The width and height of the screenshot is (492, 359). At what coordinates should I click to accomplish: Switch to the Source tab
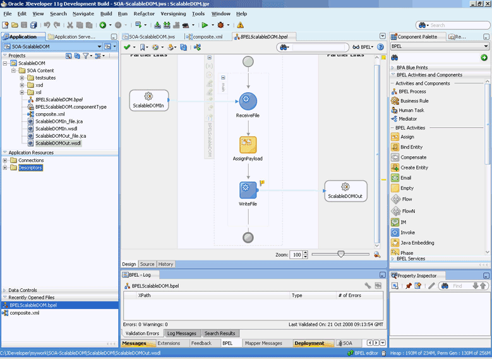(x=147, y=264)
